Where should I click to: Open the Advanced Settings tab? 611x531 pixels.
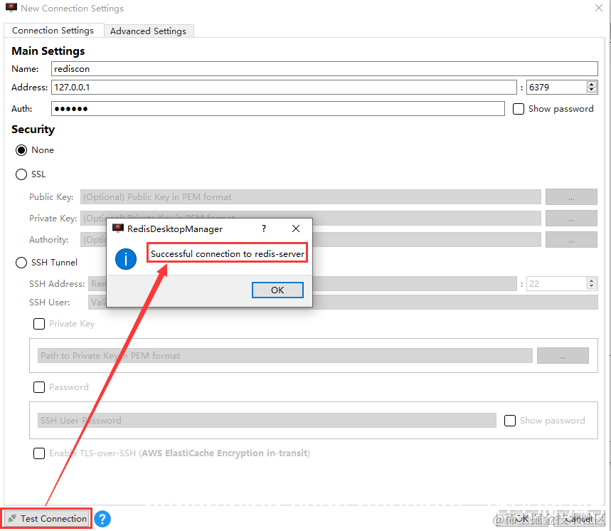click(149, 31)
